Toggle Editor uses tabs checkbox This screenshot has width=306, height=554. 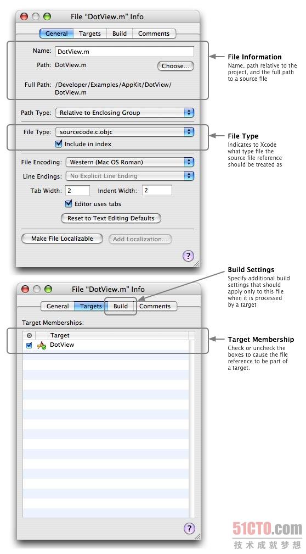(x=69, y=203)
